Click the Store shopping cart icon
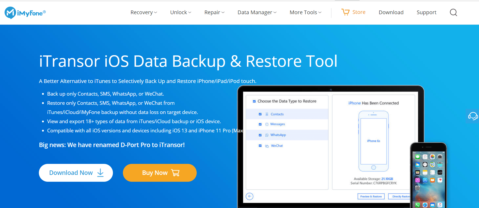Viewport: 479px width, 208px height. [x=345, y=12]
